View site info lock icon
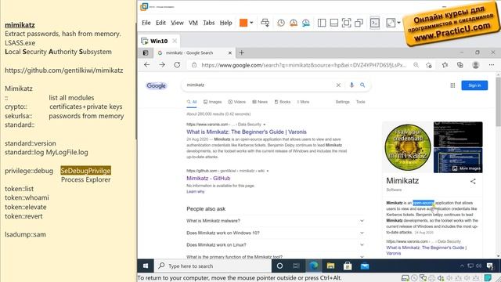 194,65
